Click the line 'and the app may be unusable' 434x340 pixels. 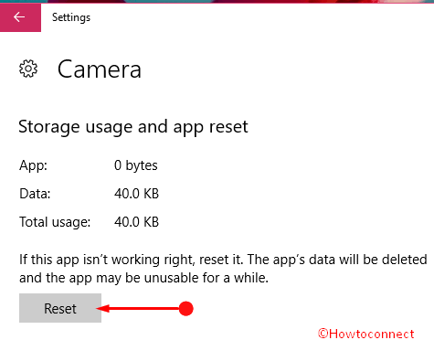[143, 278]
